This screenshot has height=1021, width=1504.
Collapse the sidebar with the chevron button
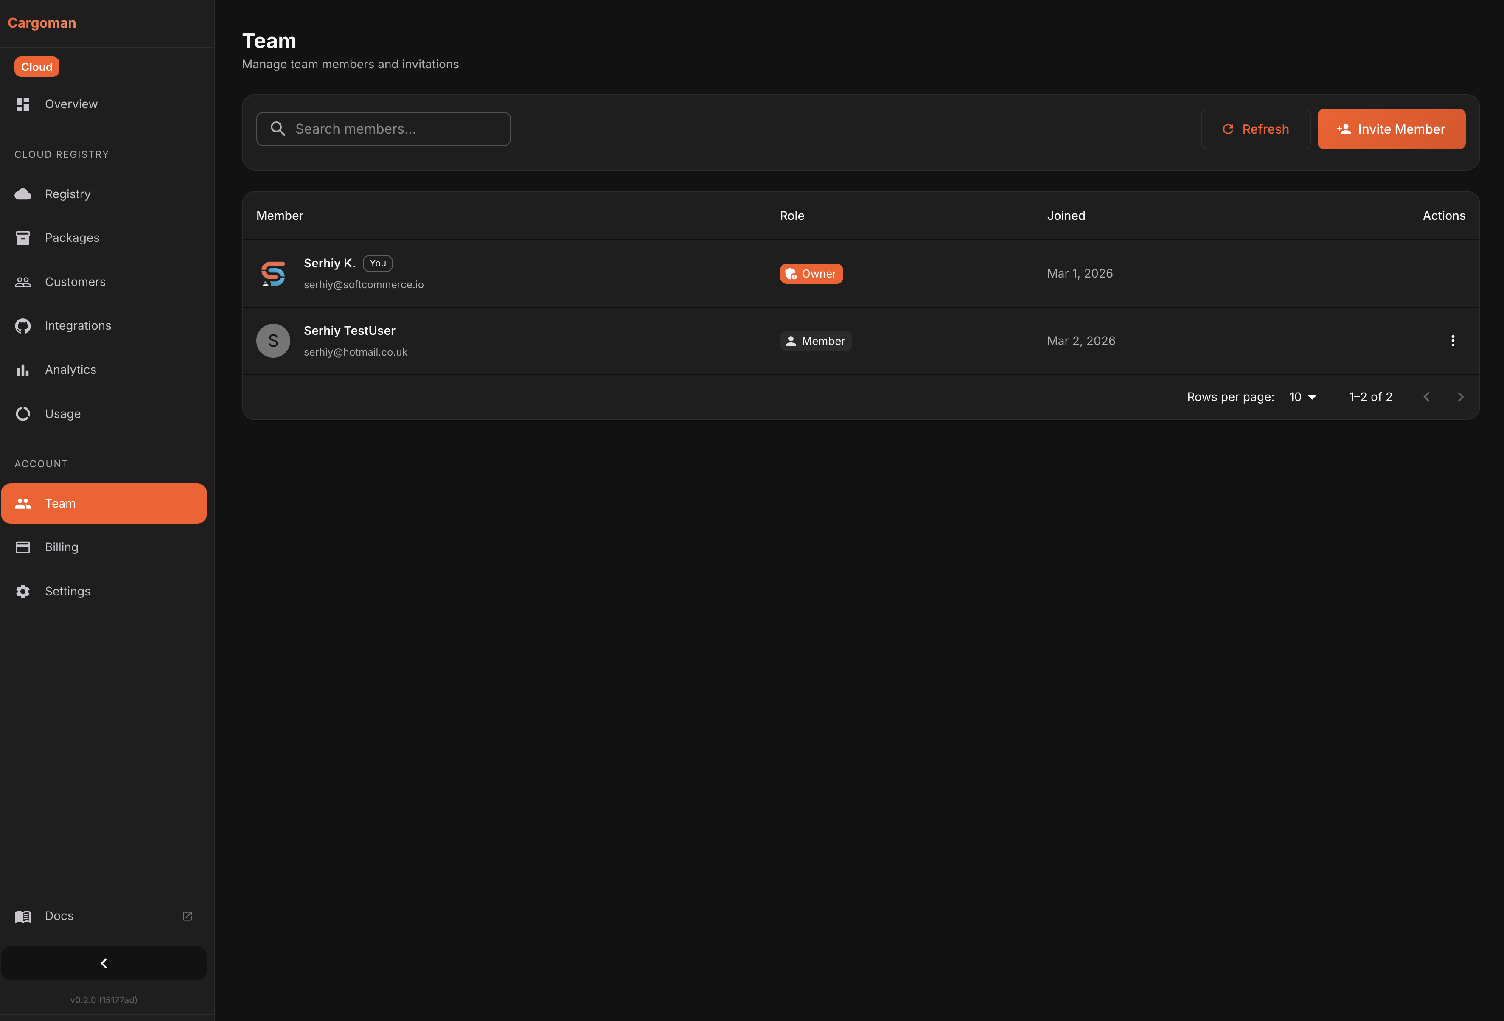[104, 963]
